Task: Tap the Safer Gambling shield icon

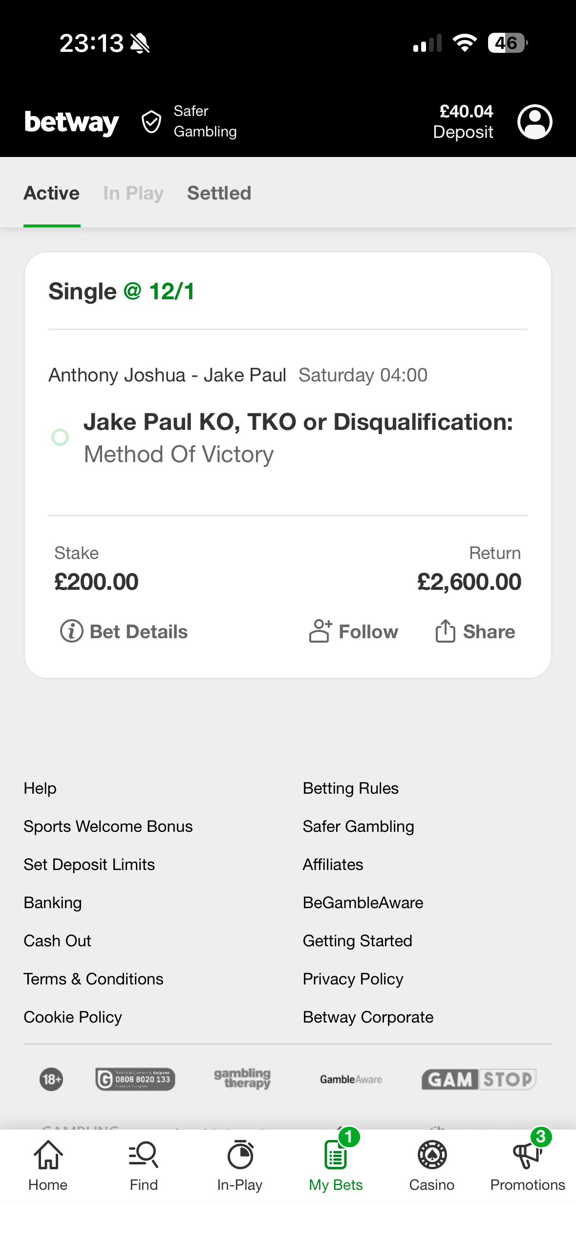Action: (x=151, y=122)
